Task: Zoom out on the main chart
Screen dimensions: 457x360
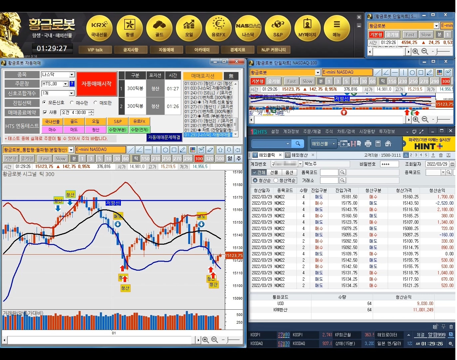Action: pyautogui.click(x=215, y=340)
